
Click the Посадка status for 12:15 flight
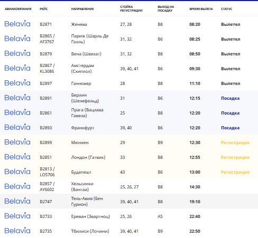point(230,98)
